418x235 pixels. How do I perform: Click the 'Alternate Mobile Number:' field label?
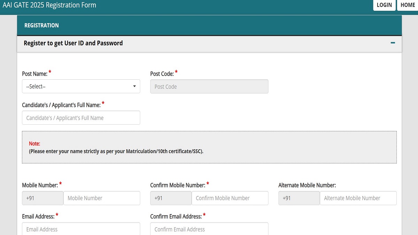point(307,185)
